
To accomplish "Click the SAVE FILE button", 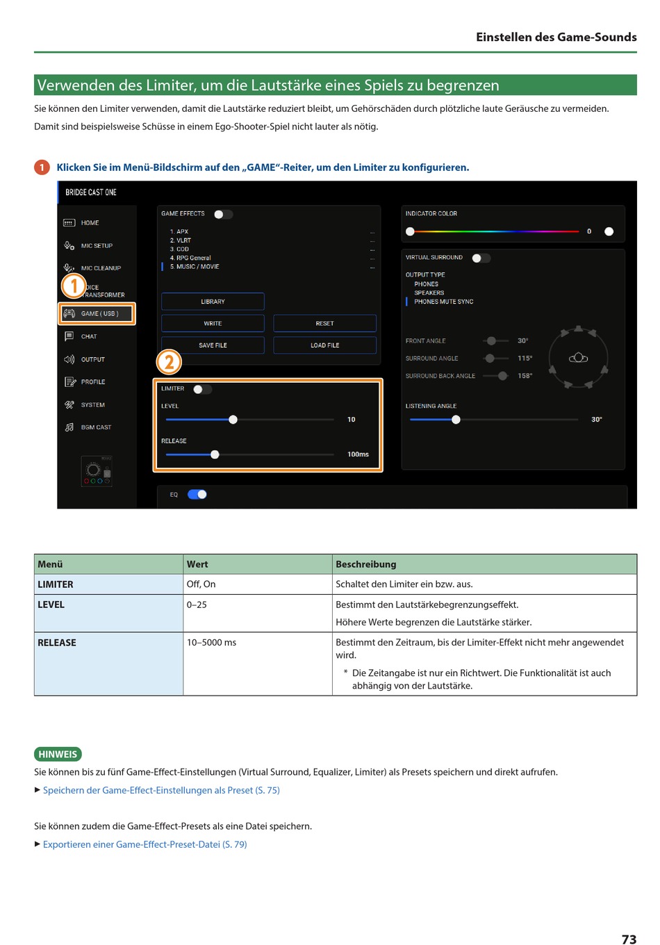I will tap(213, 345).
